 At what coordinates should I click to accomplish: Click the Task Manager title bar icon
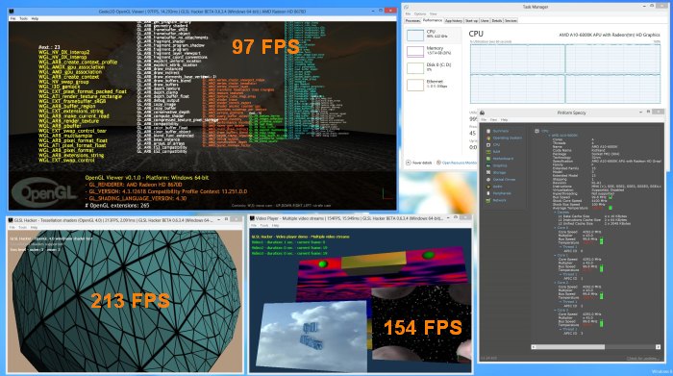pyautogui.click(x=406, y=8)
